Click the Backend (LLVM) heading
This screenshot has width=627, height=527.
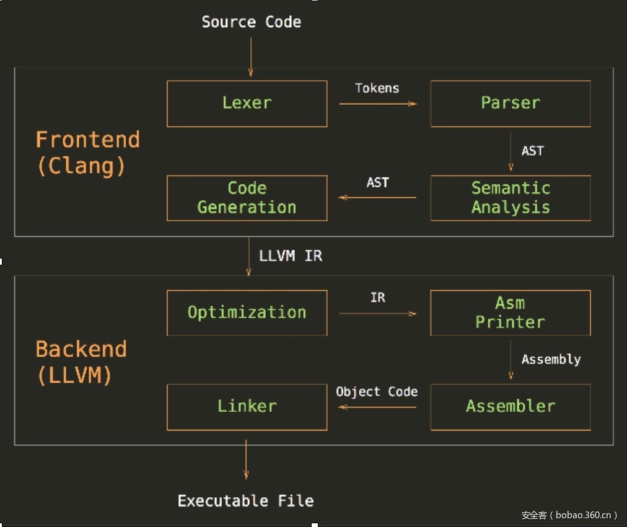[81, 362]
